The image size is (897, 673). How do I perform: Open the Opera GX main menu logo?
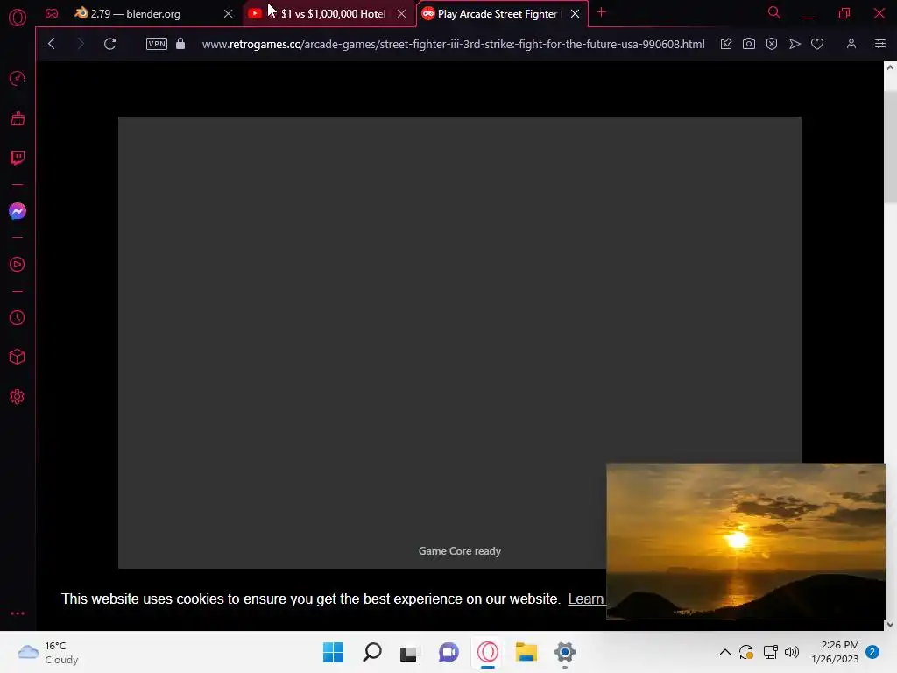18,18
